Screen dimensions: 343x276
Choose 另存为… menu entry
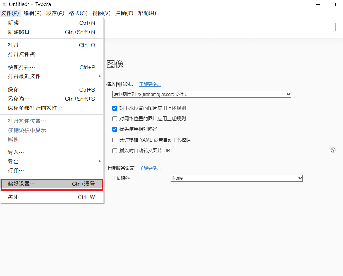pyautogui.click(x=52, y=99)
